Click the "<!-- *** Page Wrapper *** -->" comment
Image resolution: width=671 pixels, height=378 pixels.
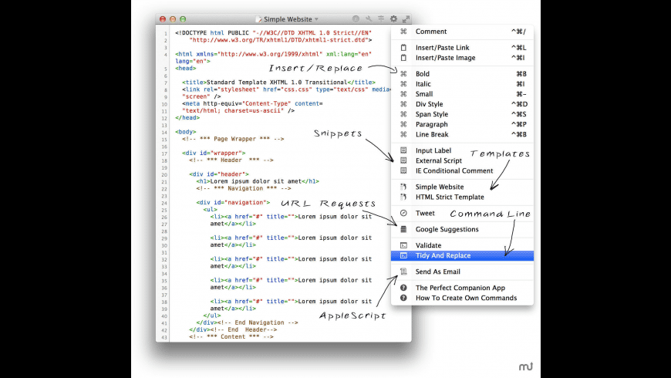click(x=233, y=139)
